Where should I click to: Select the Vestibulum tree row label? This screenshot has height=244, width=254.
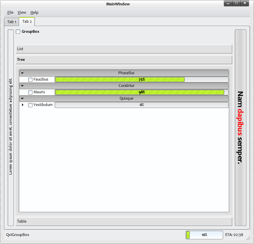pos(43,105)
